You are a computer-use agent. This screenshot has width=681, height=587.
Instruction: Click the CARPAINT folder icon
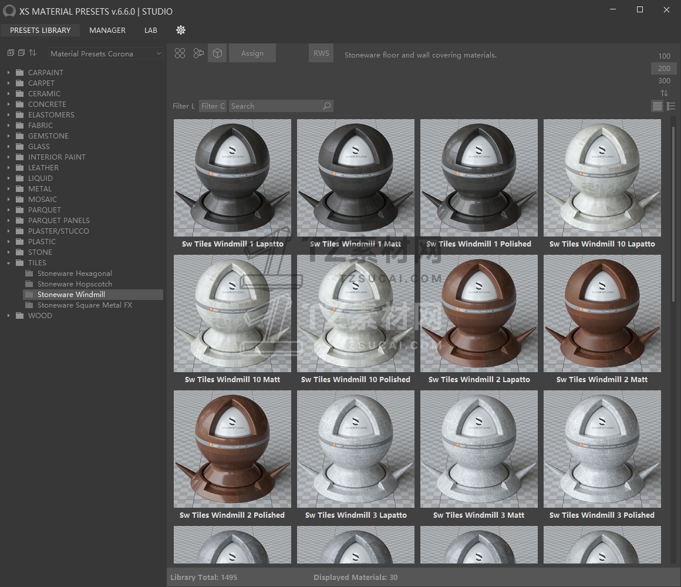click(19, 72)
